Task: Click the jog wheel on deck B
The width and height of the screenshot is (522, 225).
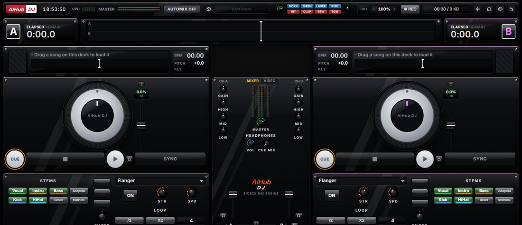Action: click(407, 115)
